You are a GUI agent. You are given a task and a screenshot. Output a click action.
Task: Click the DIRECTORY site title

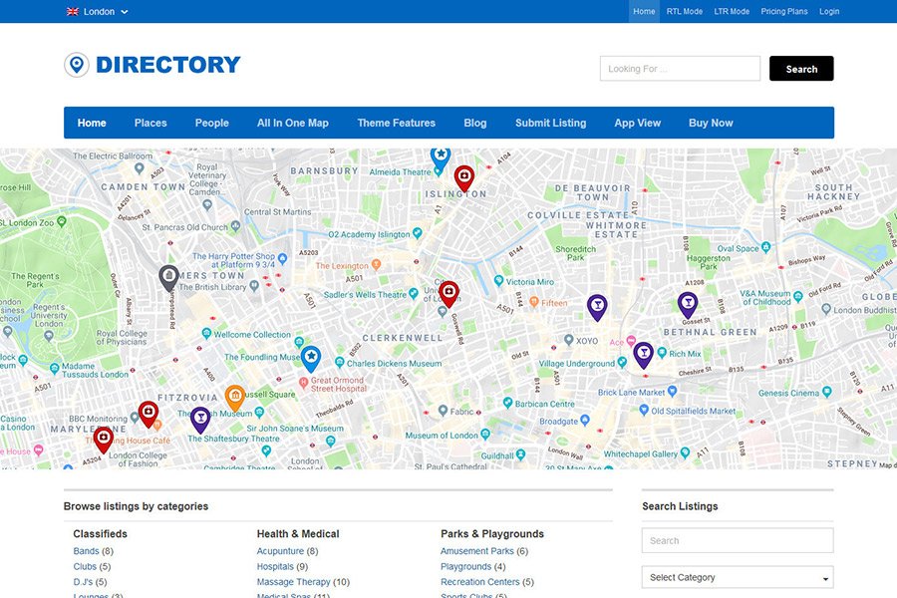[x=168, y=65]
